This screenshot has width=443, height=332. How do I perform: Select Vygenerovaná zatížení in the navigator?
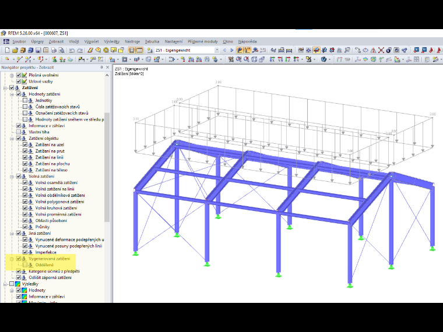(x=49, y=259)
